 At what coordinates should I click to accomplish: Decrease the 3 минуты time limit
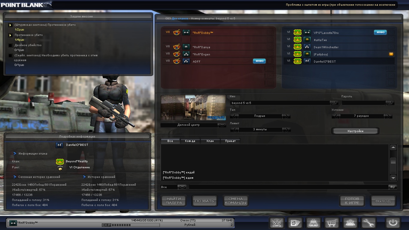pos(234,130)
